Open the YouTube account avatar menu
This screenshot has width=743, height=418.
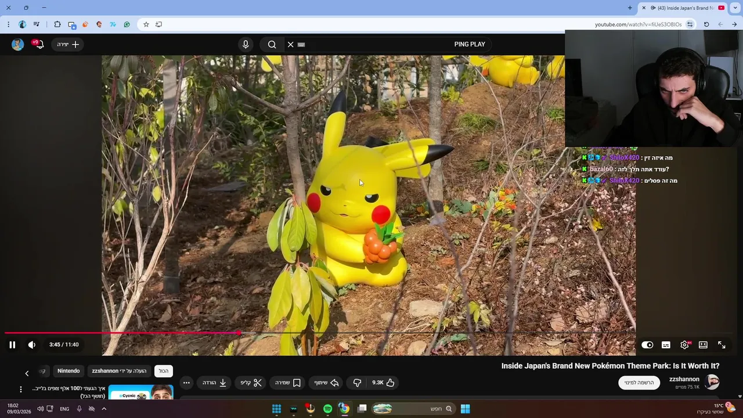coord(18,44)
